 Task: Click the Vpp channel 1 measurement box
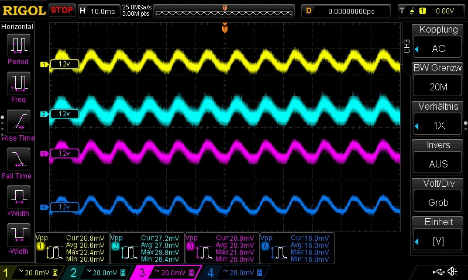pos(72,248)
